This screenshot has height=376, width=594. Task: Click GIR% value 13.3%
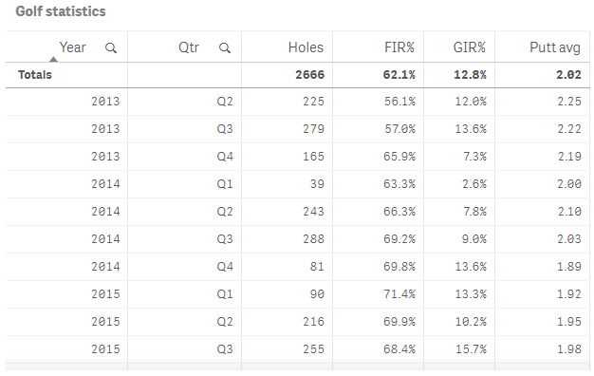tap(471, 294)
